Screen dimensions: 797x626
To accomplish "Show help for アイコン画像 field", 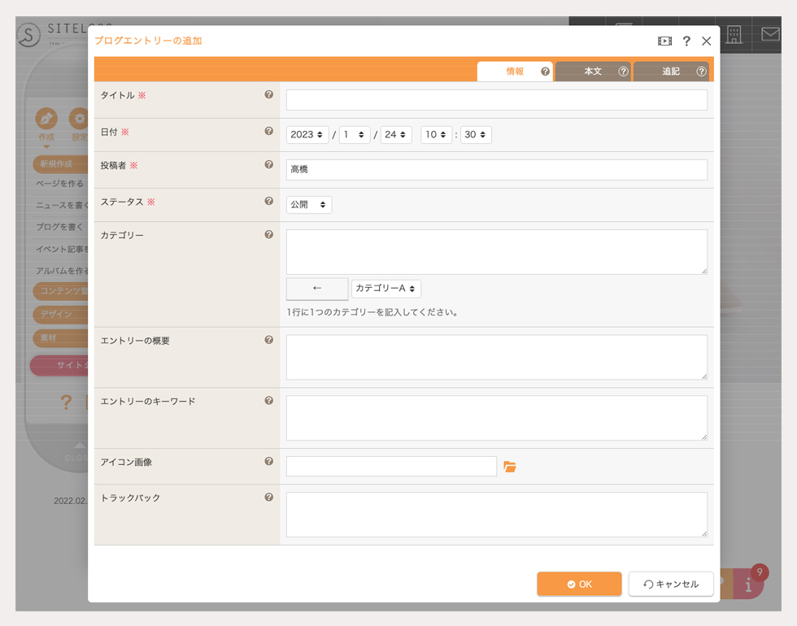I will [x=269, y=462].
